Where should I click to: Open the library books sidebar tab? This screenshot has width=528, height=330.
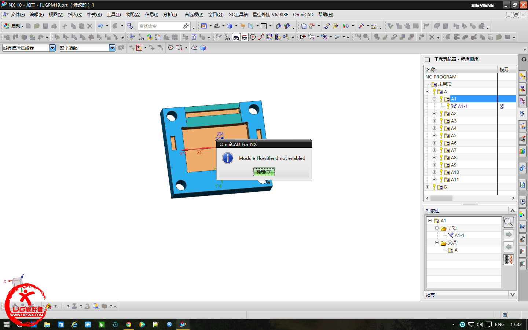tap(522, 151)
